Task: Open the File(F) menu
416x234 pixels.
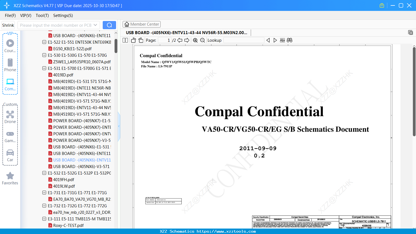Action: point(10,16)
